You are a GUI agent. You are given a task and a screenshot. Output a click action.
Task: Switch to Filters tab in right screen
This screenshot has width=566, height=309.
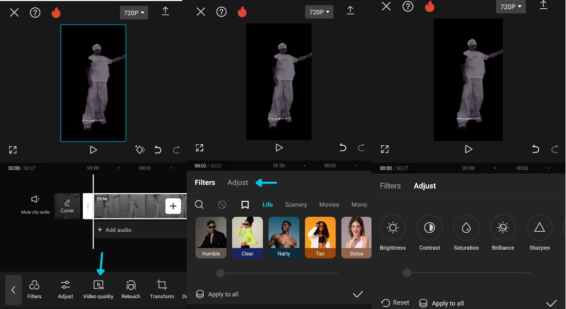tap(390, 186)
